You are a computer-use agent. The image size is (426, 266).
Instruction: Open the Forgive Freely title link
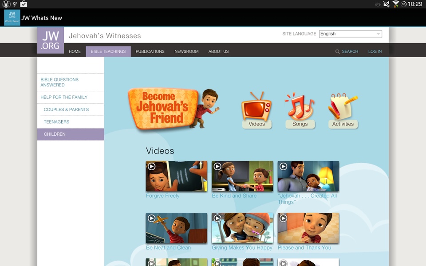[x=163, y=196]
